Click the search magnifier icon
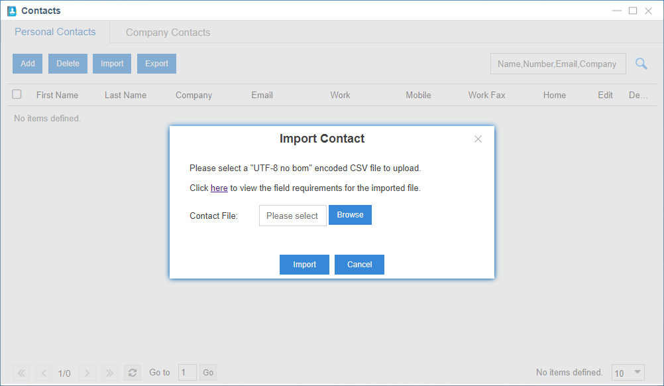Screen dimensions: 664x386 (x=640, y=64)
